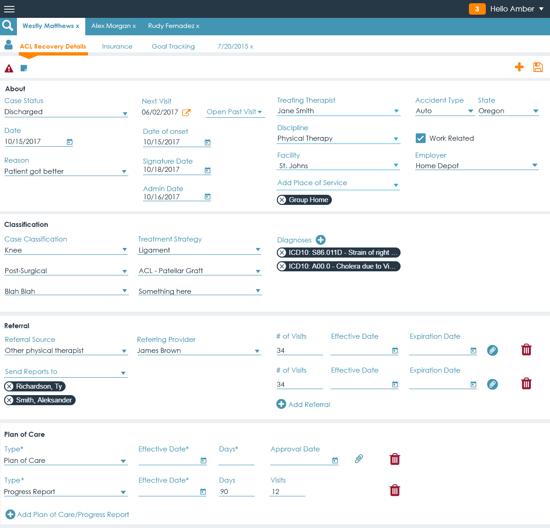The image size is (550, 528).
Task: Click the red warning alert icon
Action: pos(9,68)
